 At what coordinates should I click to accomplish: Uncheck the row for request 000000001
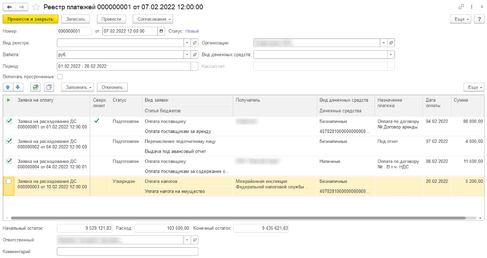click(9, 121)
